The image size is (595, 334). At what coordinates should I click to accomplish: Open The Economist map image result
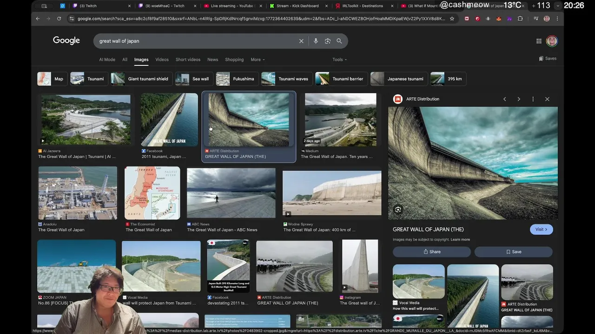(152, 193)
